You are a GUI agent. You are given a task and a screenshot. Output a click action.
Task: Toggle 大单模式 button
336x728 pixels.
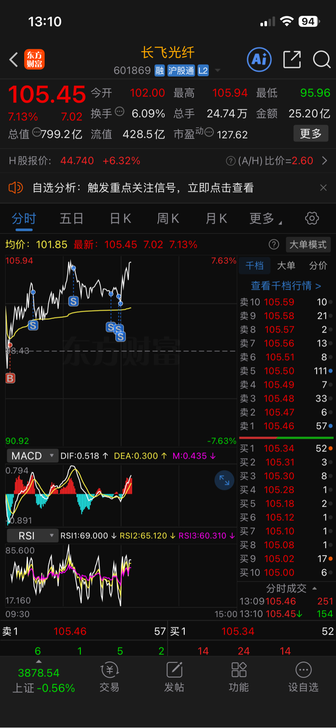[308, 244]
